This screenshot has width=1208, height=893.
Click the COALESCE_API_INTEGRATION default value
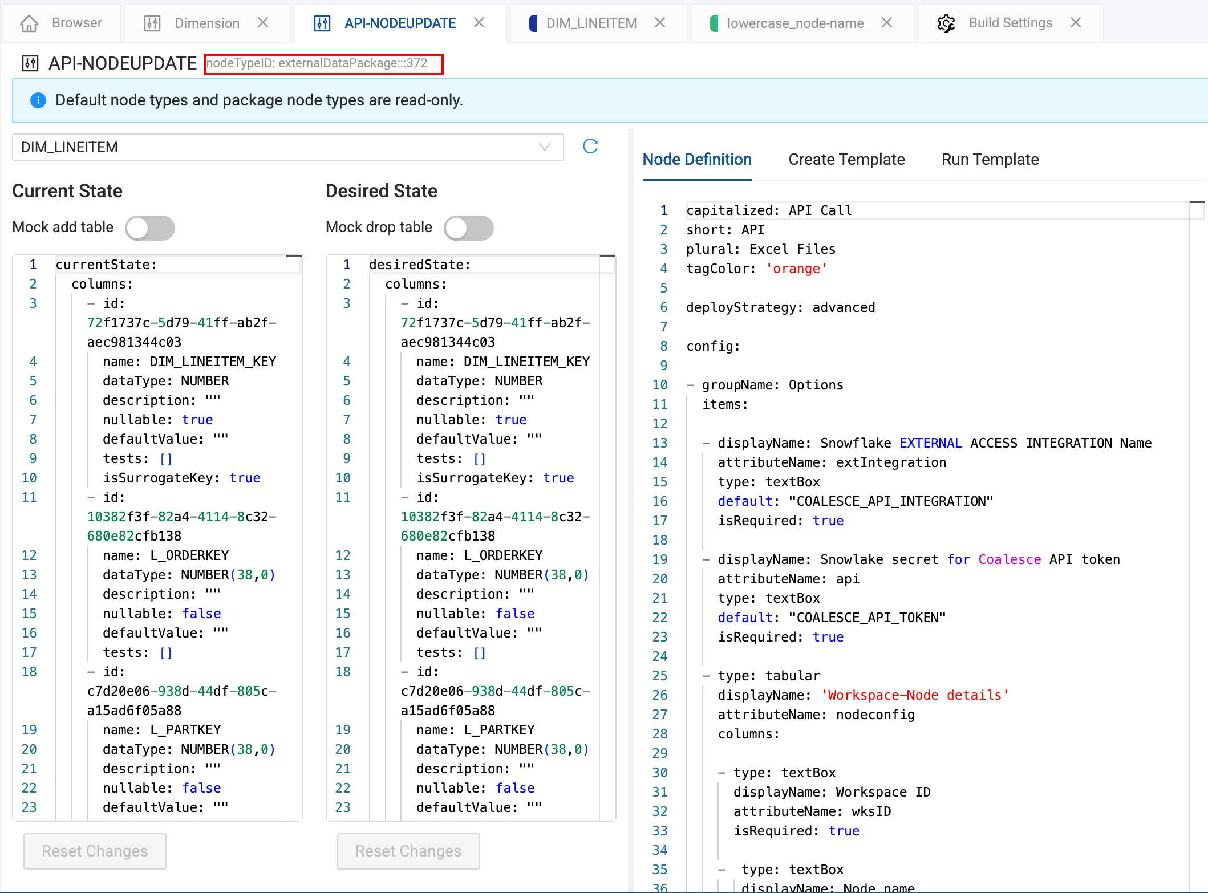point(891,501)
